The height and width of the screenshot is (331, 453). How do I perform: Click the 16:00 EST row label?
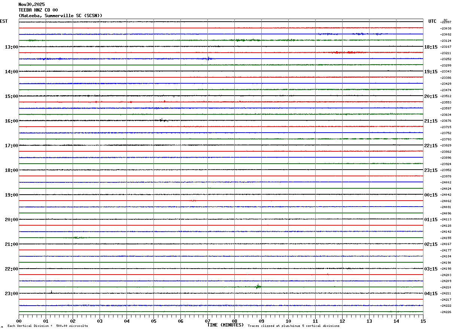(x=12, y=121)
